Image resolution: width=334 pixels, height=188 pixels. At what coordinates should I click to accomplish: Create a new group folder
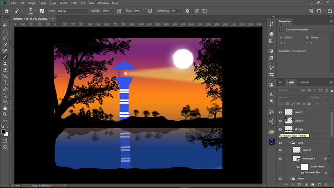[x=313, y=184]
